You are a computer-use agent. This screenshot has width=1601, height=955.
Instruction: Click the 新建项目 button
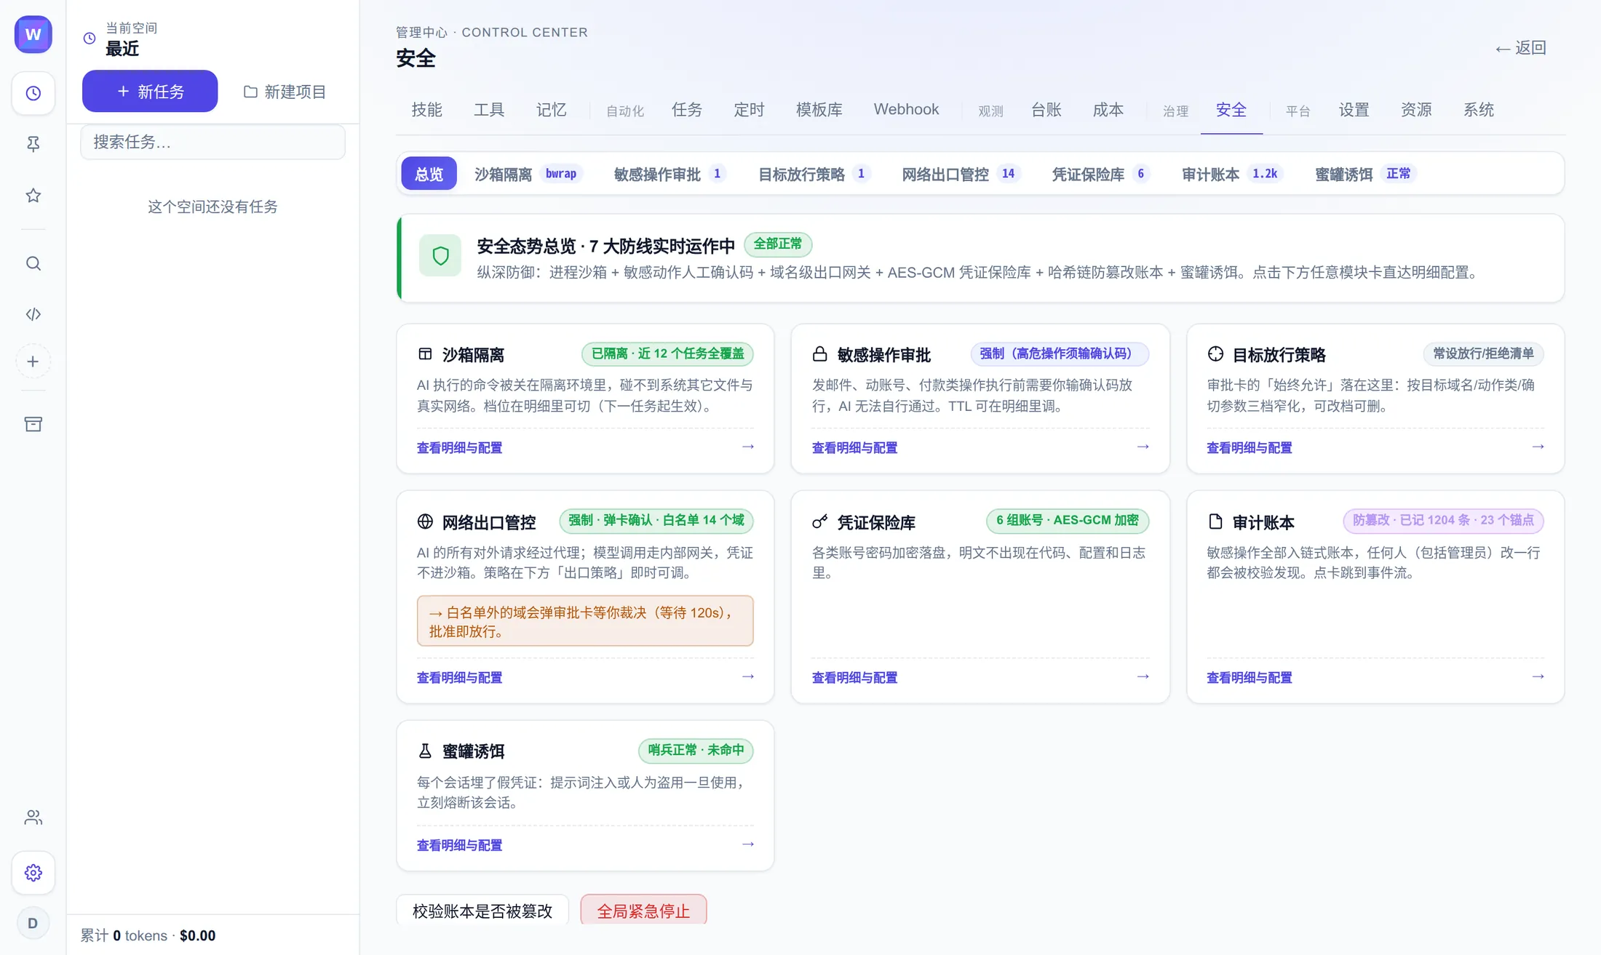(x=285, y=91)
